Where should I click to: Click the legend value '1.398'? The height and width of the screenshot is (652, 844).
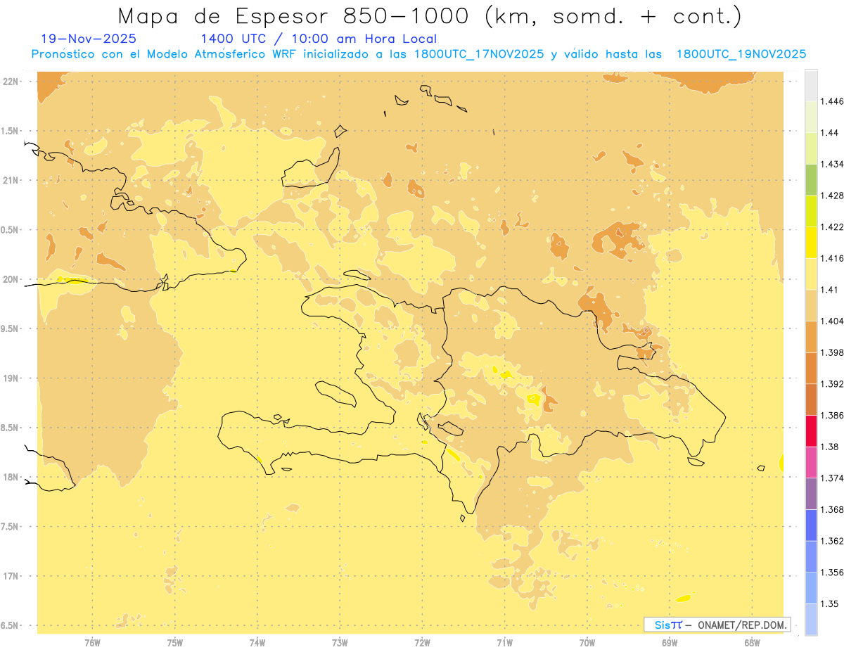tap(832, 352)
